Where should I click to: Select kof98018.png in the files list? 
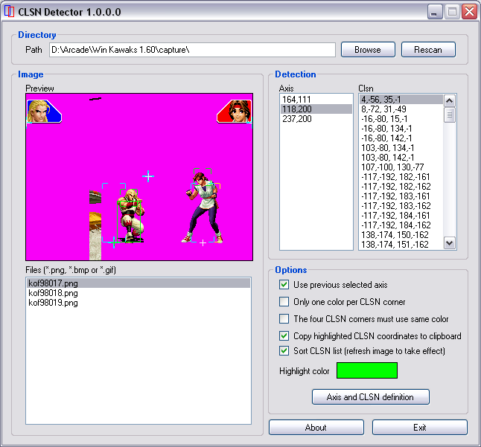(53, 294)
